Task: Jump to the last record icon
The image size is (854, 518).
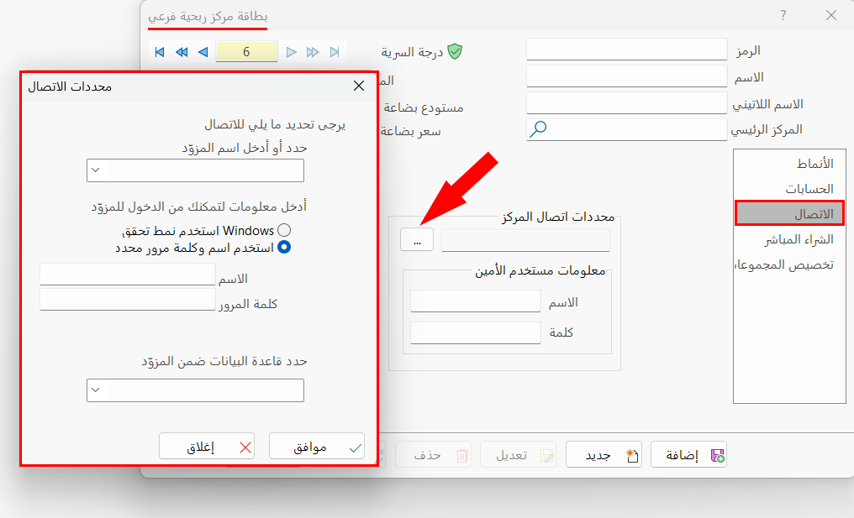Action: pyautogui.click(x=334, y=51)
